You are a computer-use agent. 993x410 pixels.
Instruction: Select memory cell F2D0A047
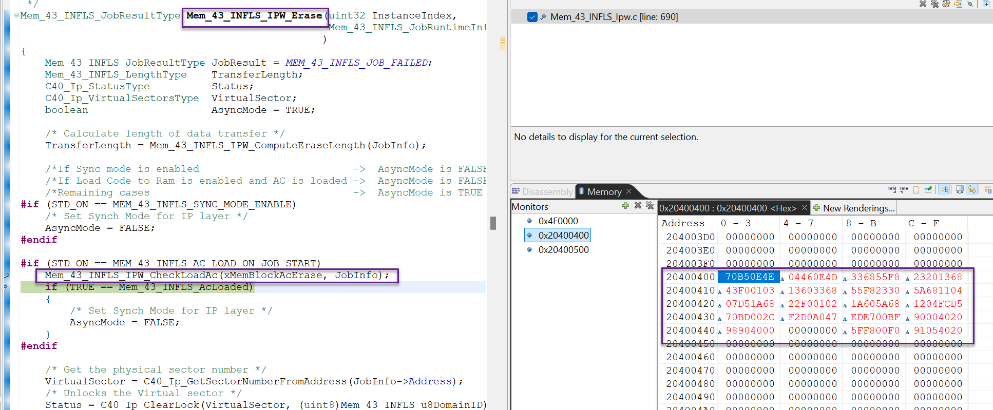pos(813,317)
